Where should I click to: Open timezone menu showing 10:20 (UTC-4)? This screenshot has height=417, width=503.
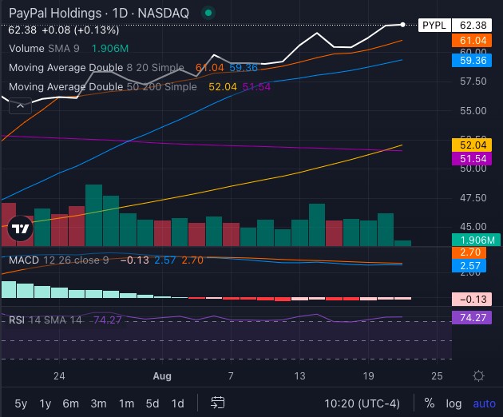tap(362, 403)
